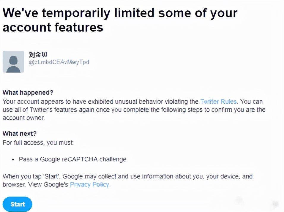Click 'account features' in the title
Viewport: 284px width, 212px height.
coord(53,27)
